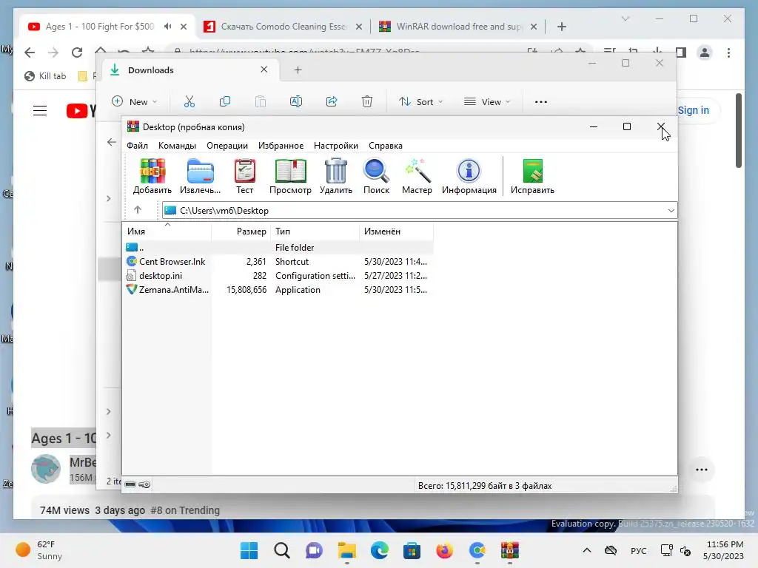Viewport: 758px width, 568px height.
Task: Open new browser tab plus button
Action: tap(561, 27)
